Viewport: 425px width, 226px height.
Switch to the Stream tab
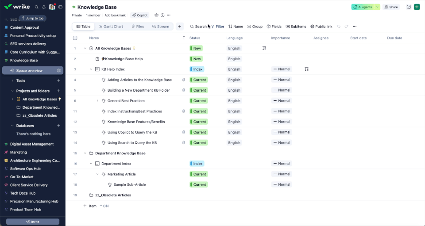(x=160, y=27)
